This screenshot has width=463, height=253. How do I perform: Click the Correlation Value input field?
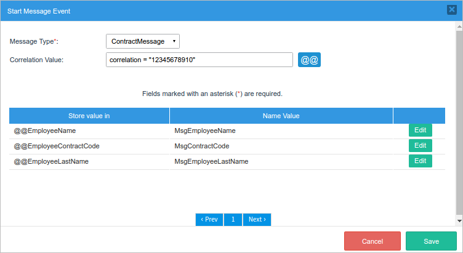click(x=199, y=60)
